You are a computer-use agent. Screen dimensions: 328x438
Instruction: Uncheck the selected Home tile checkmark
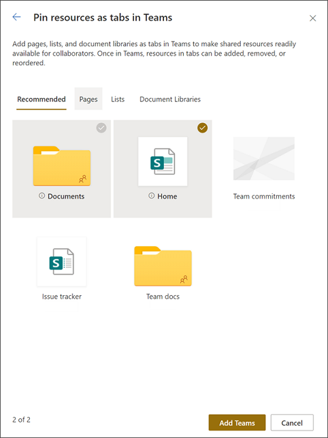(202, 128)
